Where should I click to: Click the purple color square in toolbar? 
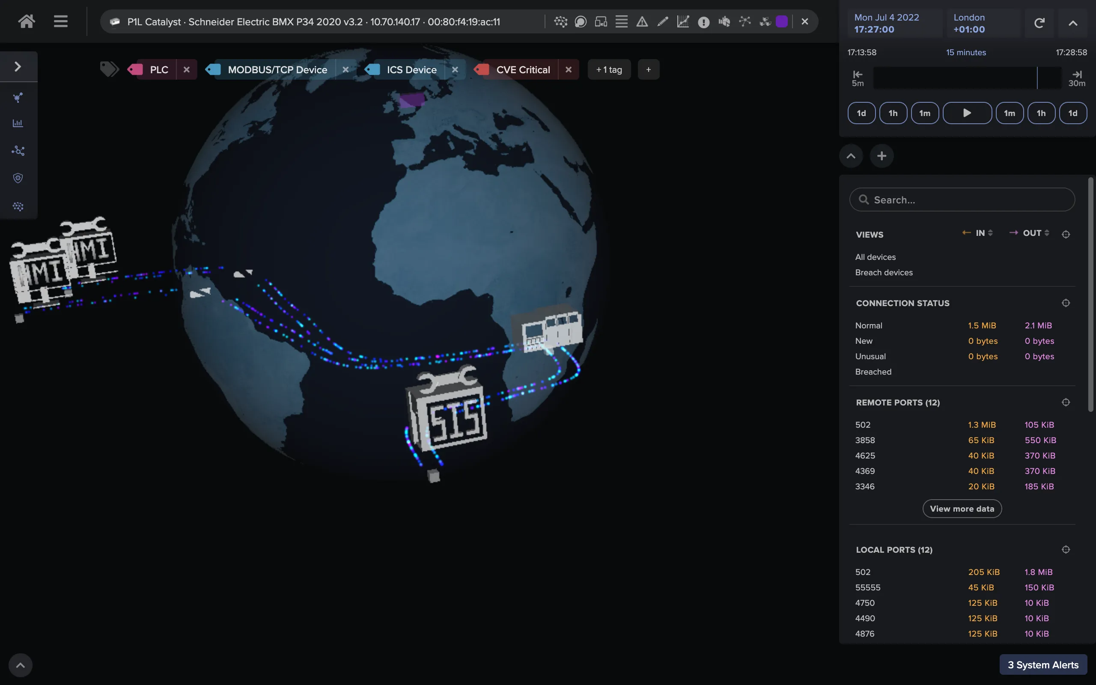pos(781,22)
